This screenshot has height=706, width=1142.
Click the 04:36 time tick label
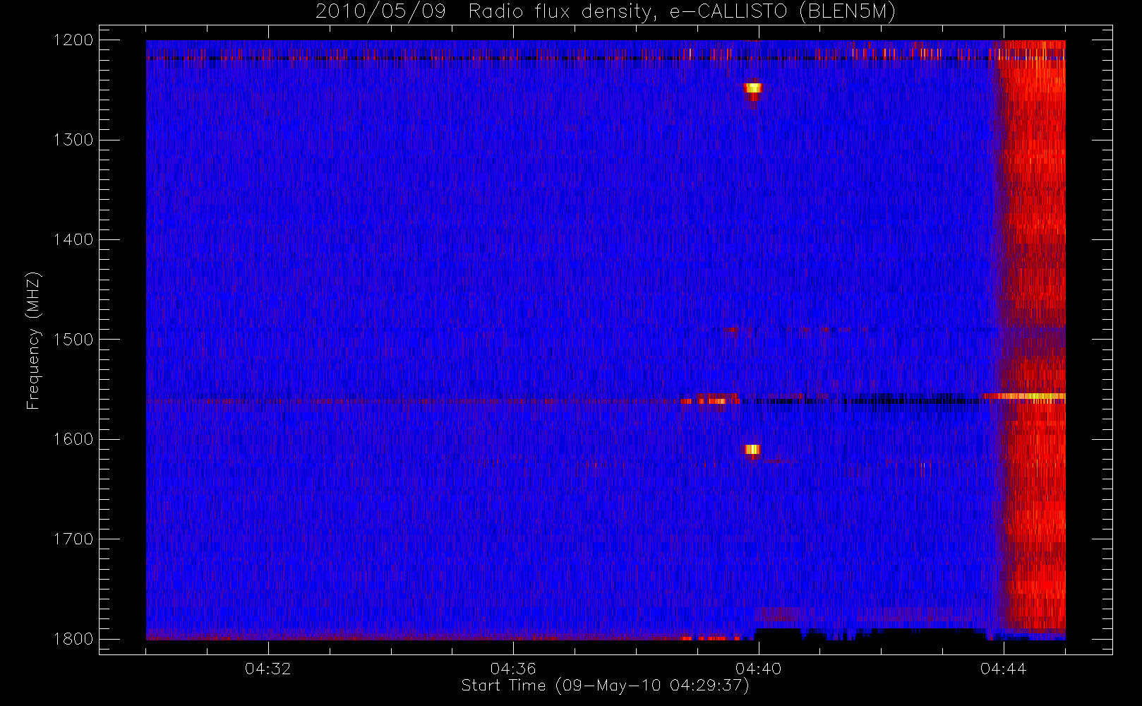coord(513,669)
